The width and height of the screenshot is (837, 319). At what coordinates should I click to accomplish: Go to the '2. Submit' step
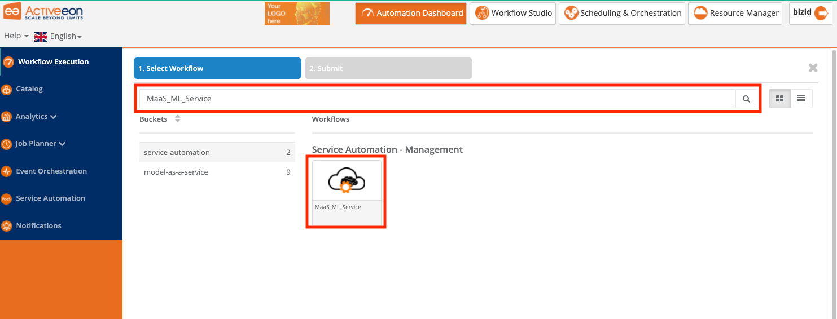(388, 68)
